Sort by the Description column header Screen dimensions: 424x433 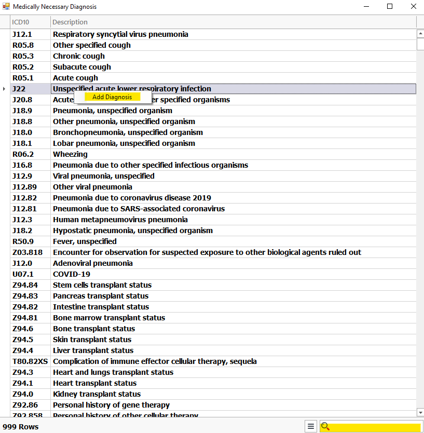(x=233, y=22)
